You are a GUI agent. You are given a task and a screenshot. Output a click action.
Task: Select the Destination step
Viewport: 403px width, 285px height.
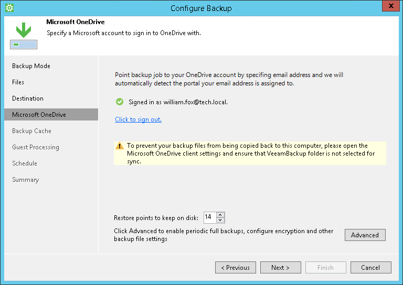[28, 98]
